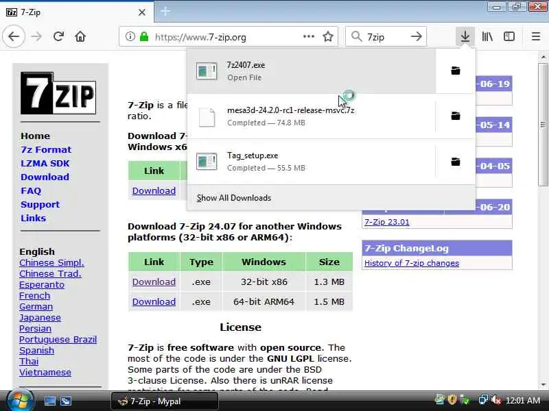Viewport: 549px width, 411px height.
Task: Open the Library toolbar icon
Action: point(487,36)
